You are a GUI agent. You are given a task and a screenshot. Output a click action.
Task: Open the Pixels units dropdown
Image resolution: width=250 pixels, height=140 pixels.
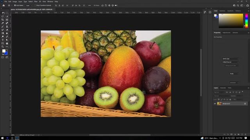(x=234, y=73)
